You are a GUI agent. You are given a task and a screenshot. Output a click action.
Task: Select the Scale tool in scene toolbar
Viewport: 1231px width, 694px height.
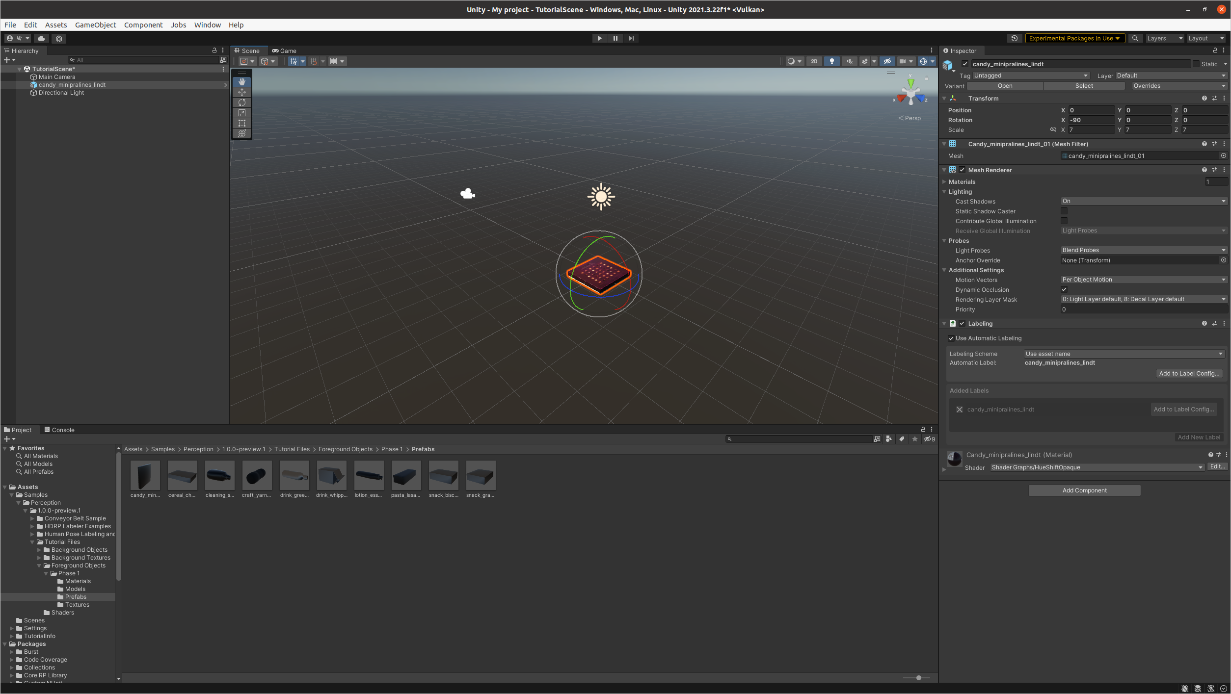(x=241, y=113)
